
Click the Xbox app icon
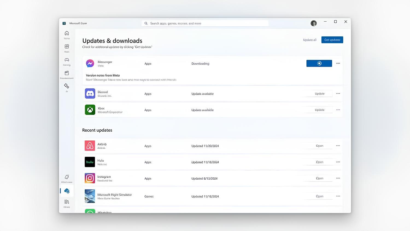90,109
